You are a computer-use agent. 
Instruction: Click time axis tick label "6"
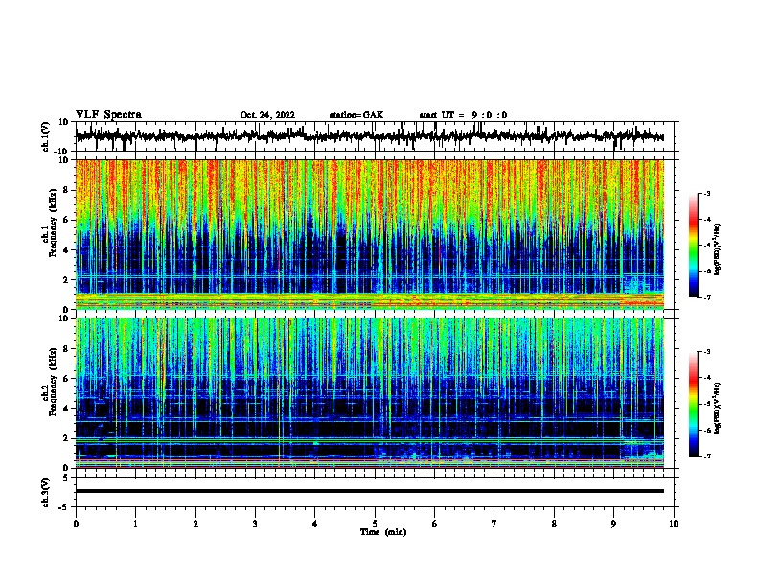(x=434, y=524)
